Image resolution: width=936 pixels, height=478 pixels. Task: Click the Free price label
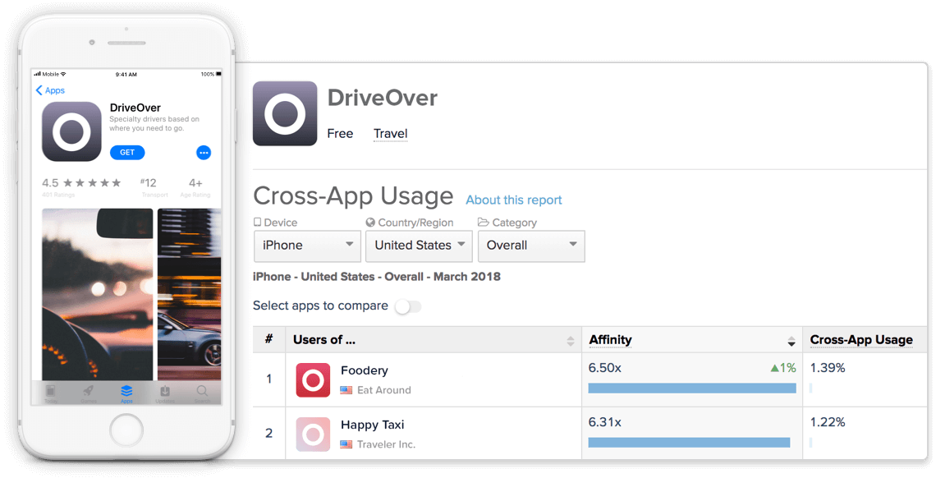click(340, 134)
